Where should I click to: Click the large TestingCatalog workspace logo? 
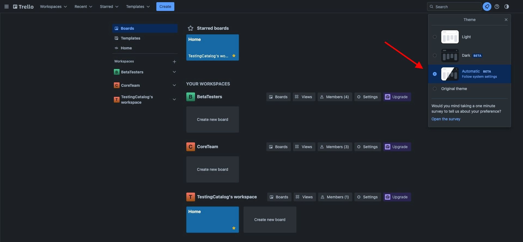point(191,197)
